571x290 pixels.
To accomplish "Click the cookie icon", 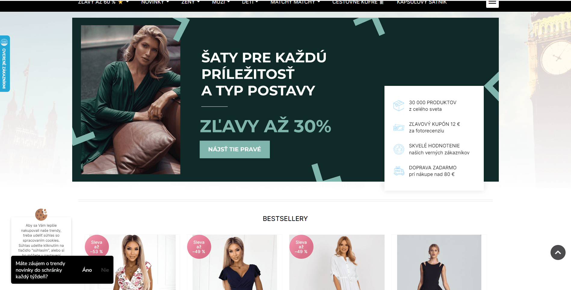I will [41, 214].
